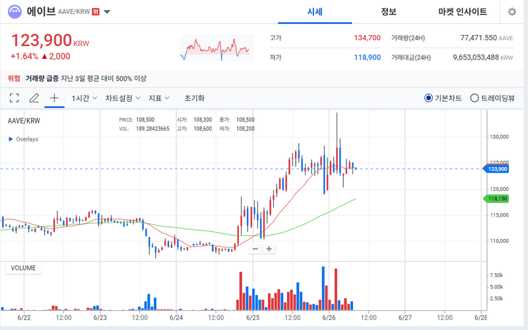The width and height of the screenshot is (528, 330).
Task: Zoom in with chart plus button
Action: pyautogui.click(x=269, y=249)
